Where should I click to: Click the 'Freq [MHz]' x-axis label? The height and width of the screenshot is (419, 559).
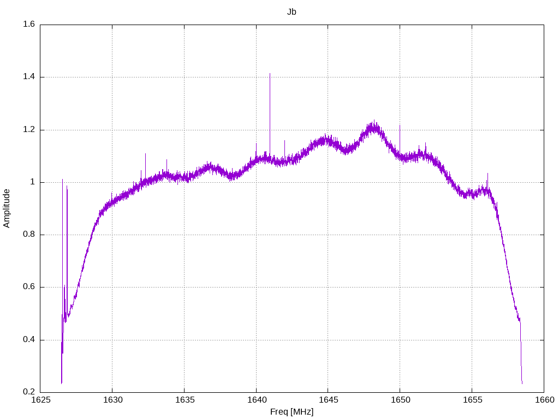pos(292,412)
